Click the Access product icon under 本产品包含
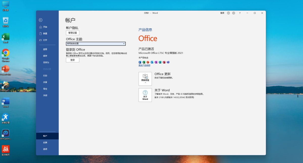The image size is (303, 163). pos(164,62)
